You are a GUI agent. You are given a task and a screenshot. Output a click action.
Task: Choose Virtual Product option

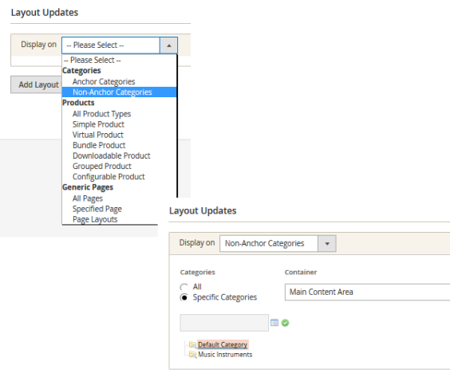coord(119,135)
